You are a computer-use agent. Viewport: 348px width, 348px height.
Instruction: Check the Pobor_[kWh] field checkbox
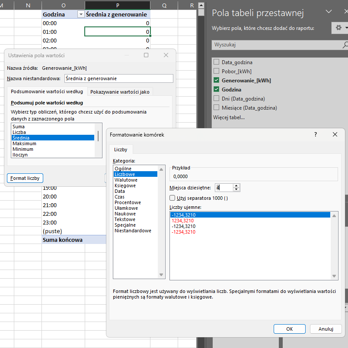[x=217, y=71]
